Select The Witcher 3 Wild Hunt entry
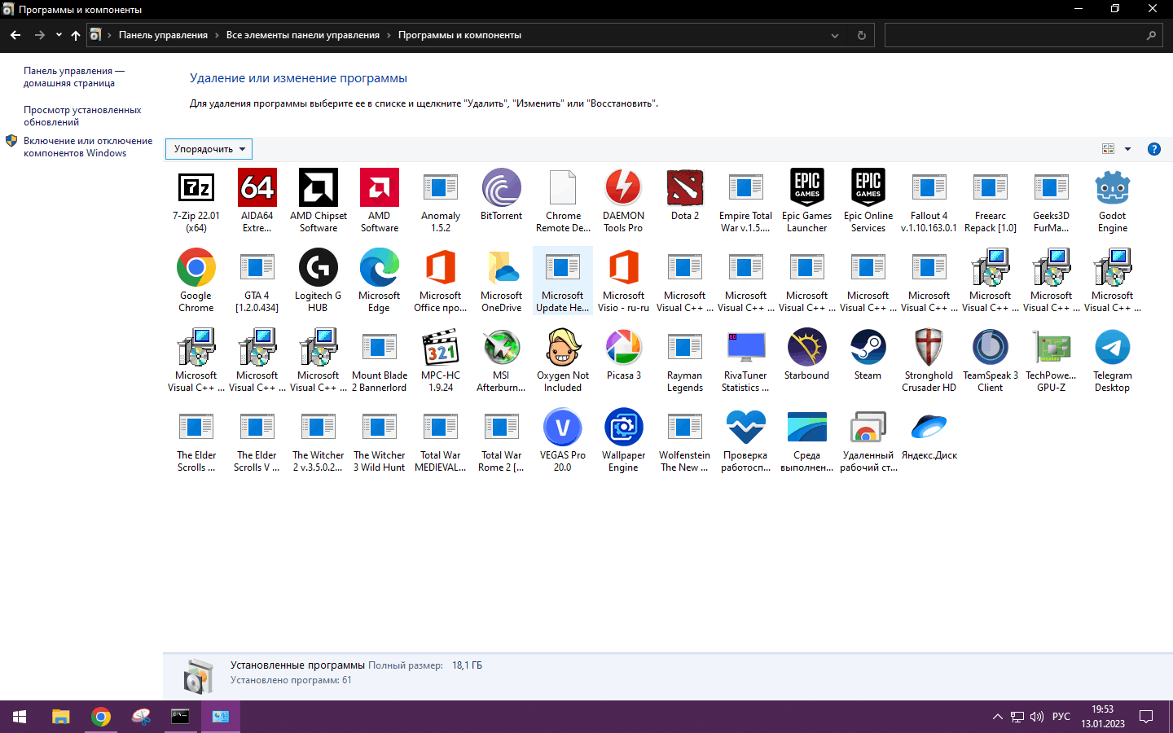1173x733 pixels. point(380,441)
